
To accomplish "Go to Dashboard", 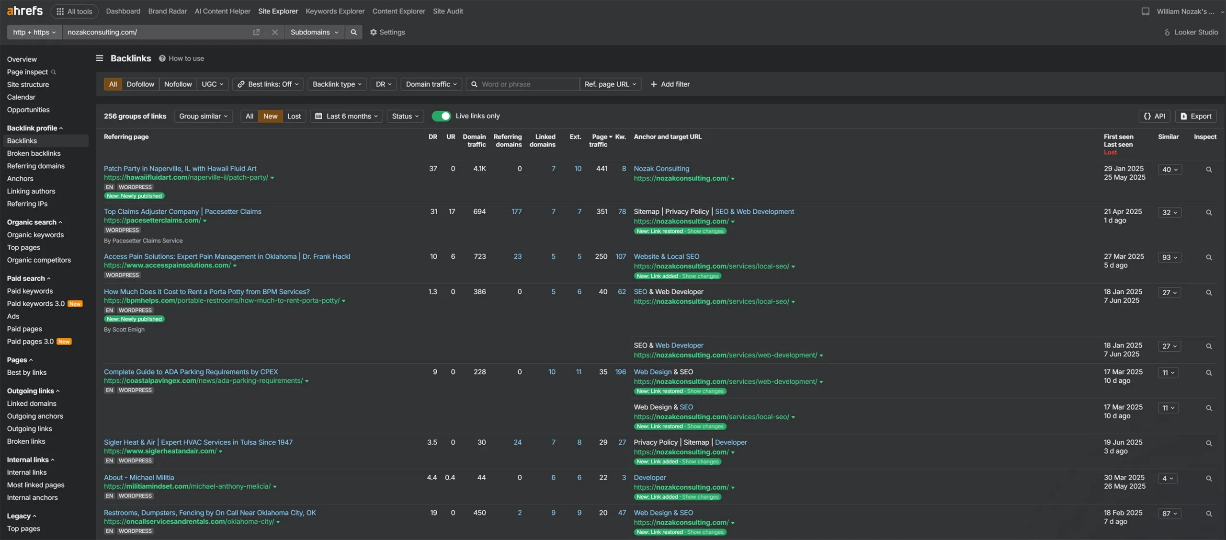I will click(x=123, y=11).
